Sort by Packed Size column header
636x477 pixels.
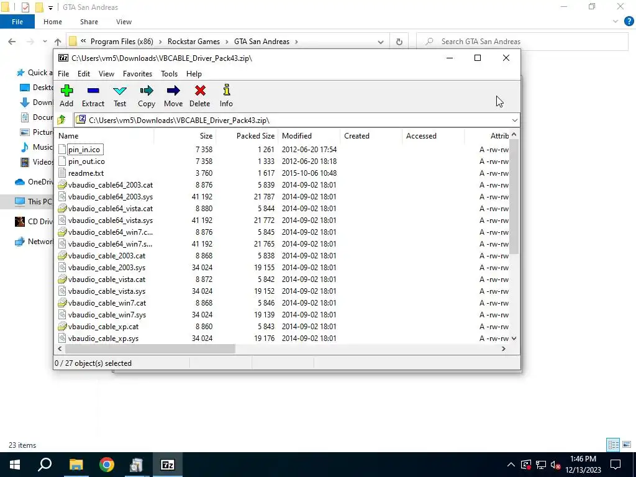[x=247, y=136]
